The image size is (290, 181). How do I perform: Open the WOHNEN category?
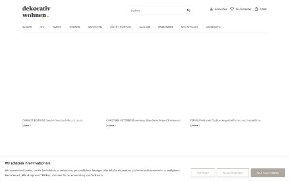[75, 27]
